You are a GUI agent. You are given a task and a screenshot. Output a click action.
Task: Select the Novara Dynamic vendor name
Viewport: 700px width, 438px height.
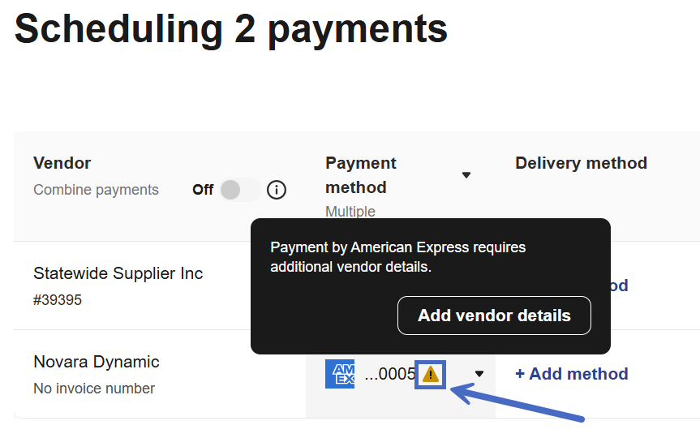click(96, 362)
